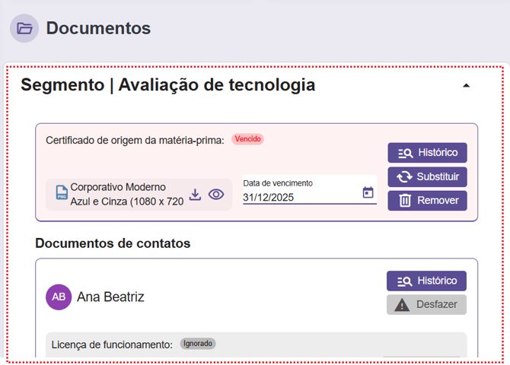Select the Ana Beatriz contact name

click(110, 297)
